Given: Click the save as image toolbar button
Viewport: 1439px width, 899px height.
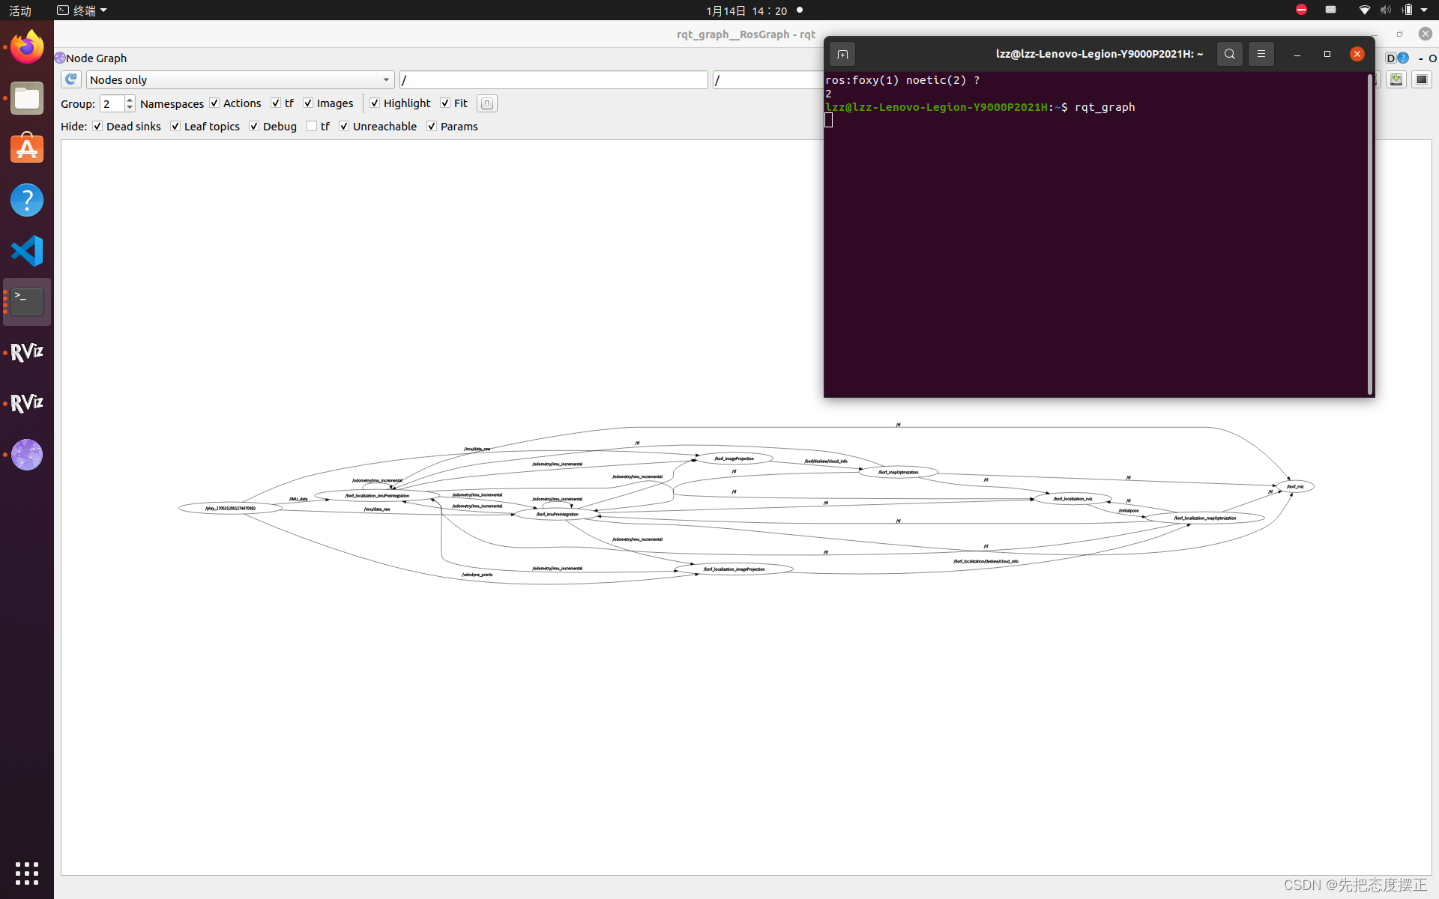Looking at the screenshot, I should coord(1396,79).
